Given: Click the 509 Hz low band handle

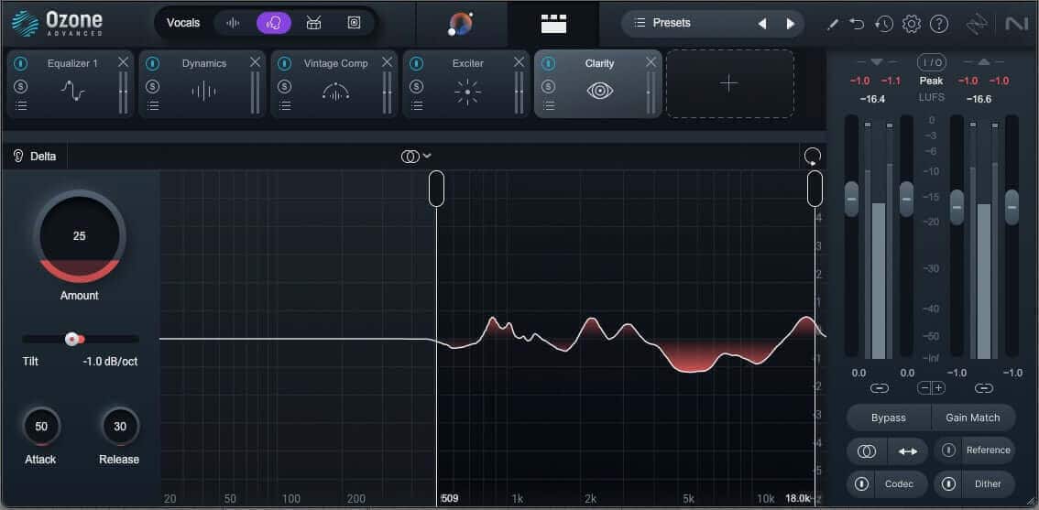Looking at the screenshot, I should (x=436, y=189).
